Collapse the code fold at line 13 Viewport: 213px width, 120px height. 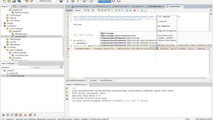click(x=71, y=46)
